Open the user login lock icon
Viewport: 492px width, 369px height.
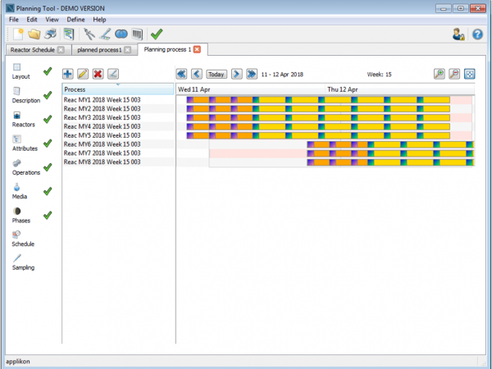(x=458, y=34)
